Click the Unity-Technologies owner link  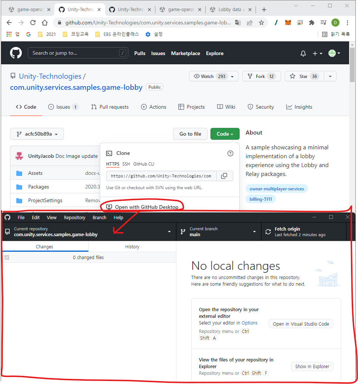(x=50, y=77)
